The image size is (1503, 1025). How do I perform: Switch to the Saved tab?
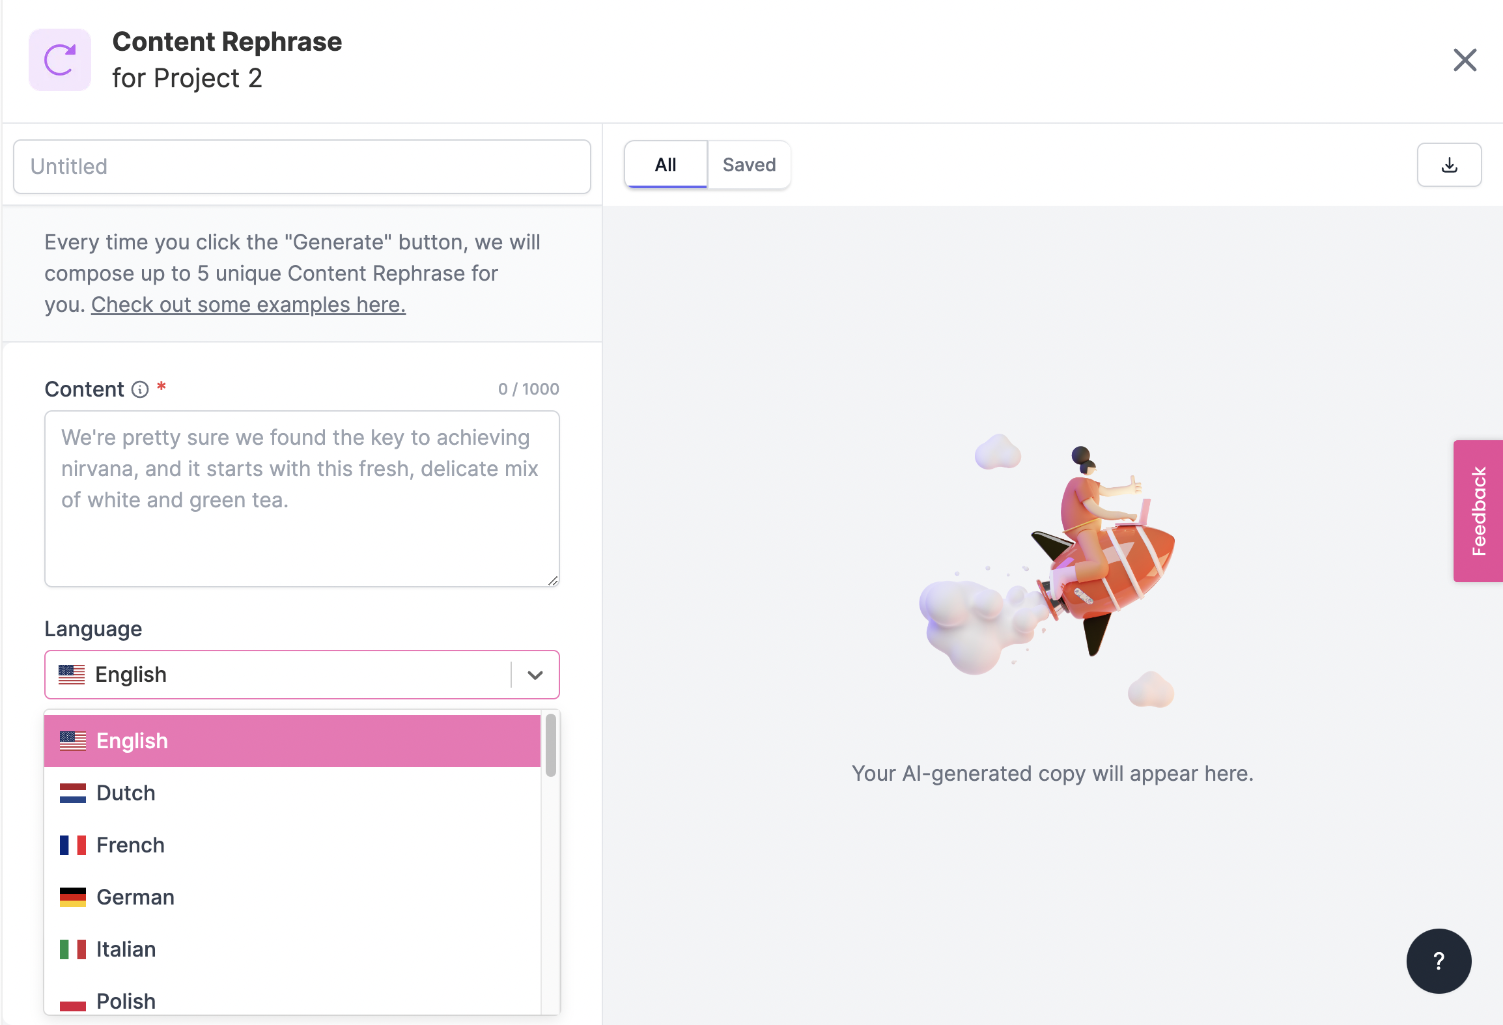(x=749, y=165)
